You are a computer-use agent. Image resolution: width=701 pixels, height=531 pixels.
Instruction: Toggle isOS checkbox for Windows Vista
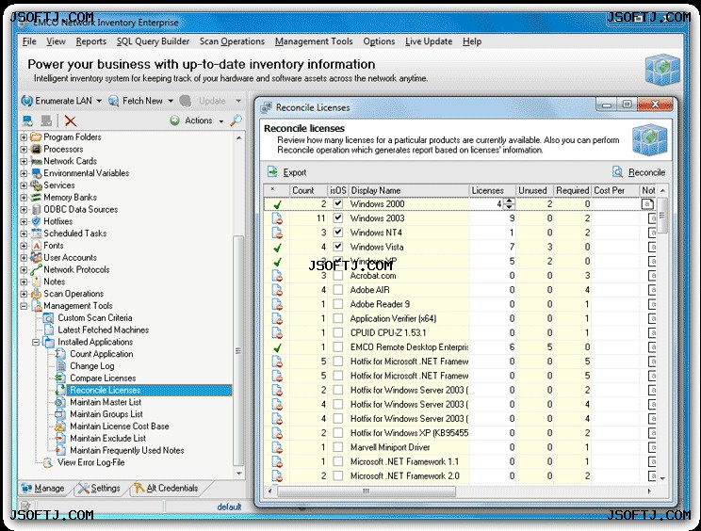point(338,247)
